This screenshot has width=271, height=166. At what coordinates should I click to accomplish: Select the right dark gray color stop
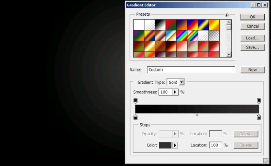point(258,117)
